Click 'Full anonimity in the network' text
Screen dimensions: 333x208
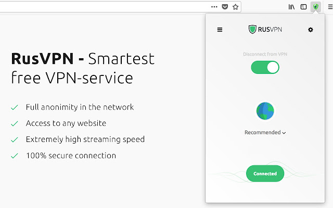[x=80, y=107]
